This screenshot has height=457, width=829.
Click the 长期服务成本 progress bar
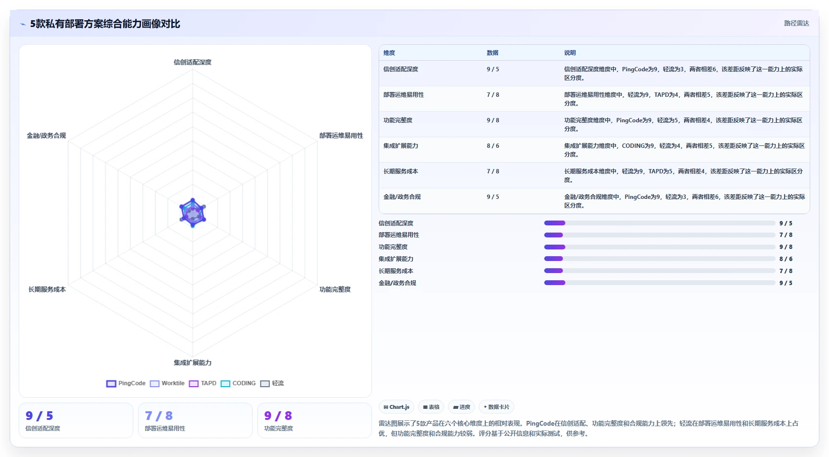660,271
